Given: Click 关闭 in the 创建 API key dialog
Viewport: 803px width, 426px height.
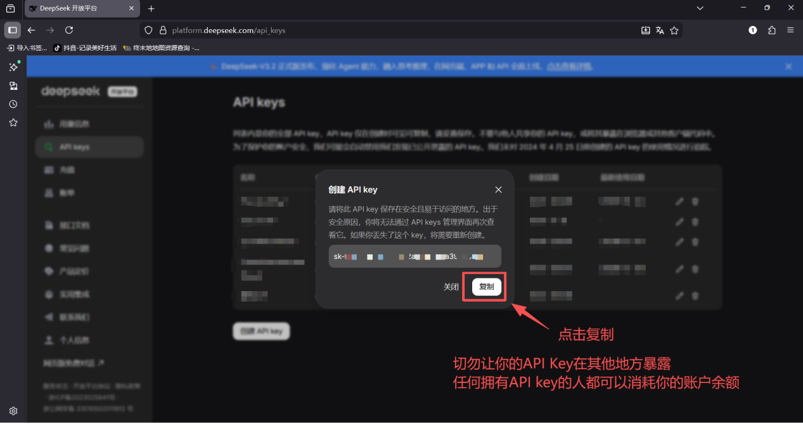Looking at the screenshot, I should point(451,287).
